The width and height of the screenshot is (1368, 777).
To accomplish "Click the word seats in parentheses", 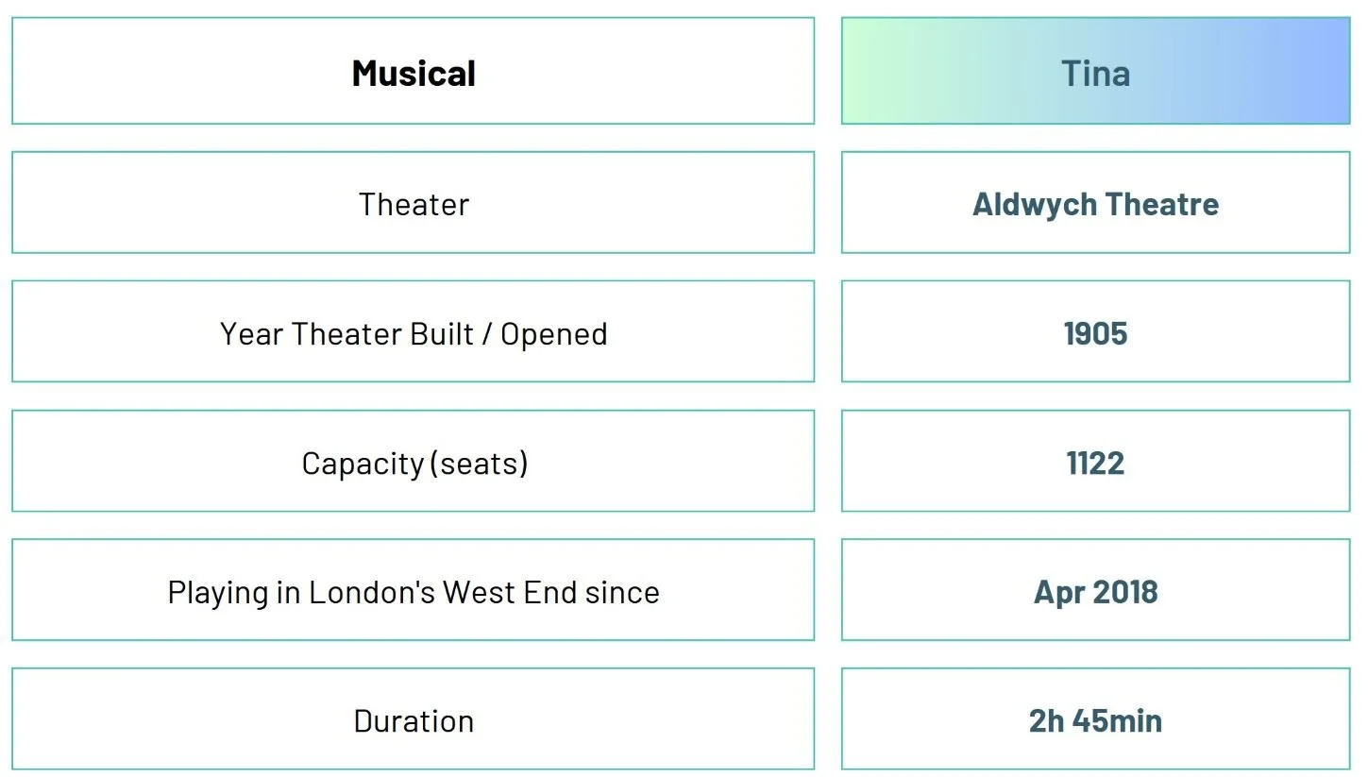I will (480, 464).
